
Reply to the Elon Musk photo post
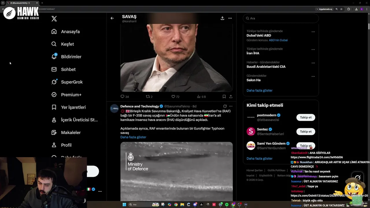tap(122, 97)
